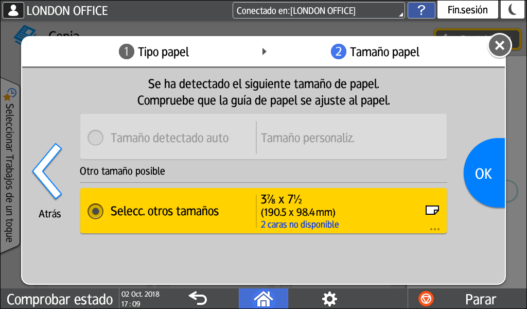Activate energy saver moon icon
The width and height of the screenshot is (527, 309).
(x=512, y=10)
